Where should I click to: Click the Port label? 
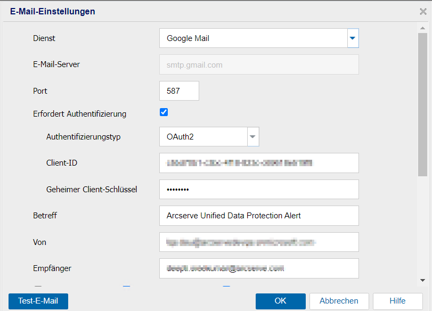(x=40, y=91)
